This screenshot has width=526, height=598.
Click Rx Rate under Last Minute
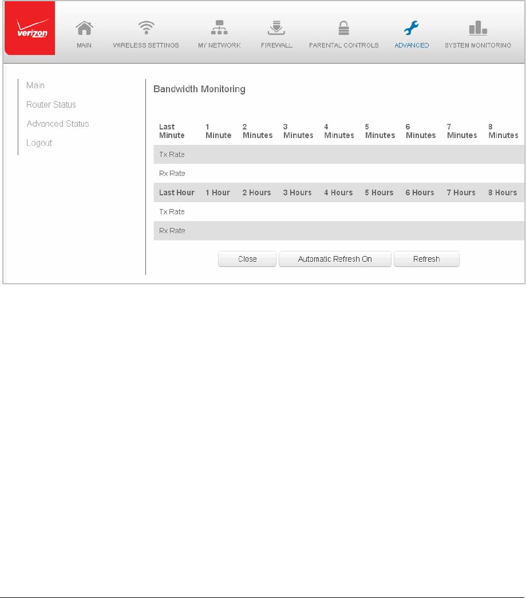pyautogui.click(x=172, y=174)
